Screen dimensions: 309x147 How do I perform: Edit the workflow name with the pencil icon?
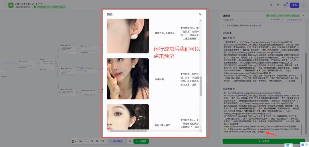tap(41, 3)
